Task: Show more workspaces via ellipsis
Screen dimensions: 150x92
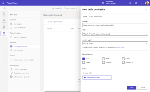Action: pos(4,40)
